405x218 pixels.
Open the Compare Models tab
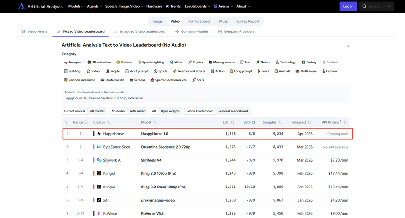192,32
